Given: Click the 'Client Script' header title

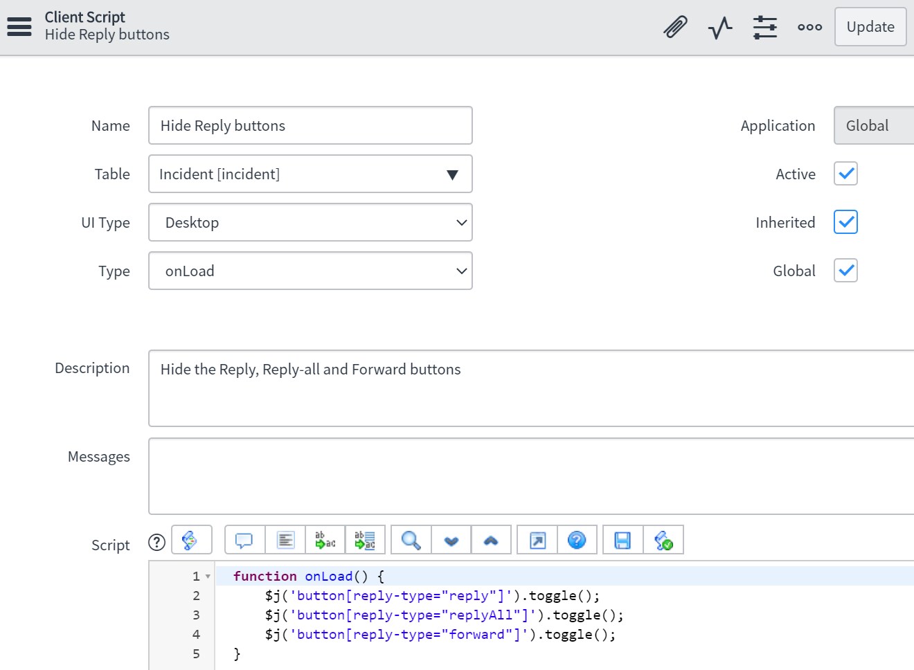Looking at the screenshot, I should point(85,17).
